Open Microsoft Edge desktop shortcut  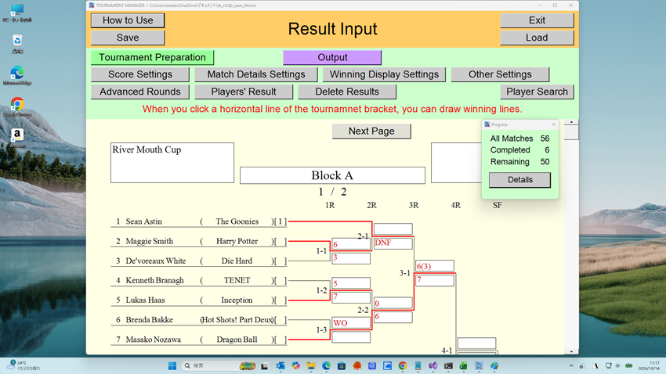[17, 76]
